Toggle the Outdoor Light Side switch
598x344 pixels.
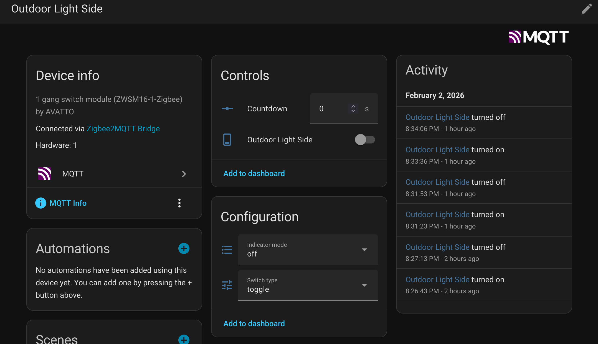coord(365,140)
